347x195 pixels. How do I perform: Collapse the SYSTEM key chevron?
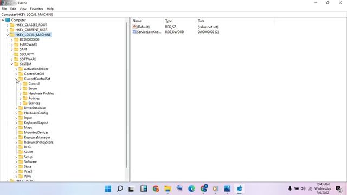[x=12, y=64]
